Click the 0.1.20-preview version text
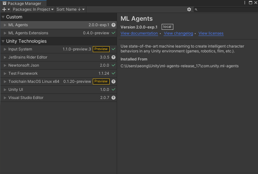Screen dimensions: 258x174 (77, 82)
